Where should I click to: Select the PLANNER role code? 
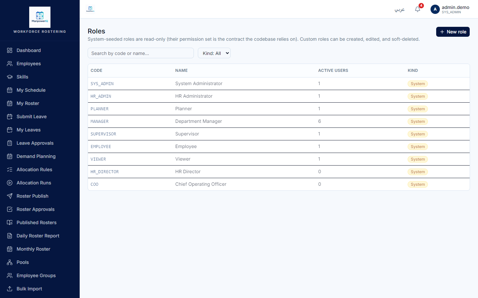[x=100, y=109]
